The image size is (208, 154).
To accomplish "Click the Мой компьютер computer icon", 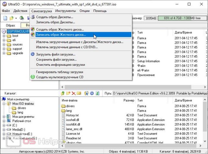I will (4, 99).
